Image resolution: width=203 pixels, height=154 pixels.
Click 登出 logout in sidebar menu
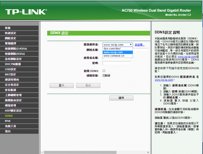pos(19,131)
